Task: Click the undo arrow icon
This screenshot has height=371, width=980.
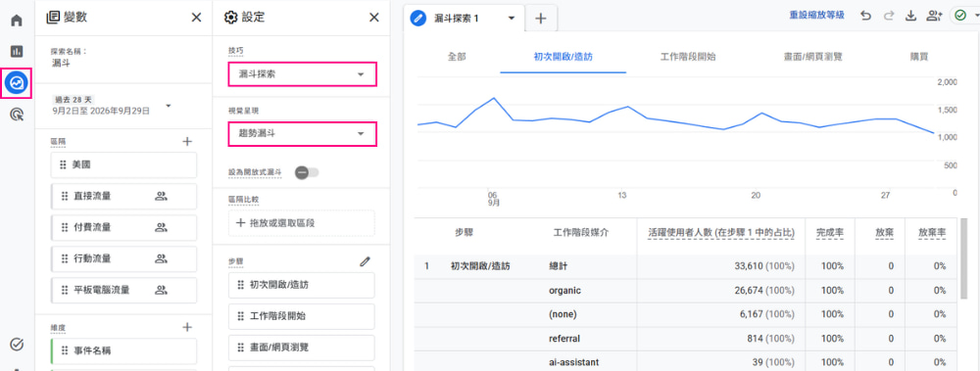Action: pos(865,17)
